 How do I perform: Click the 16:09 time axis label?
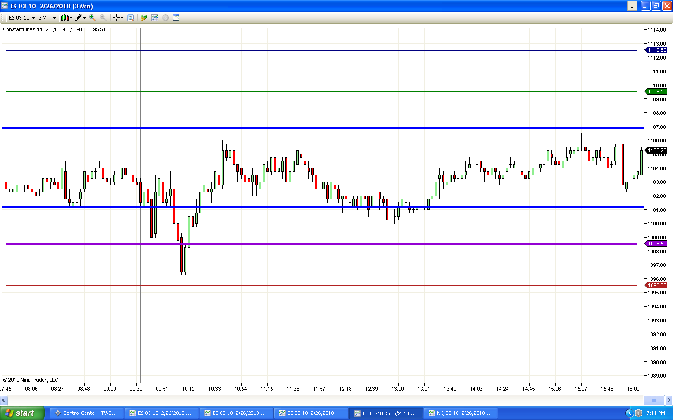(633, 389)
